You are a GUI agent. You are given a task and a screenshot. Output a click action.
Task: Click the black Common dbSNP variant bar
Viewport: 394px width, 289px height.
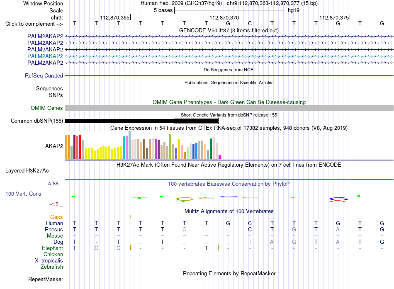(x=141, y=121)
